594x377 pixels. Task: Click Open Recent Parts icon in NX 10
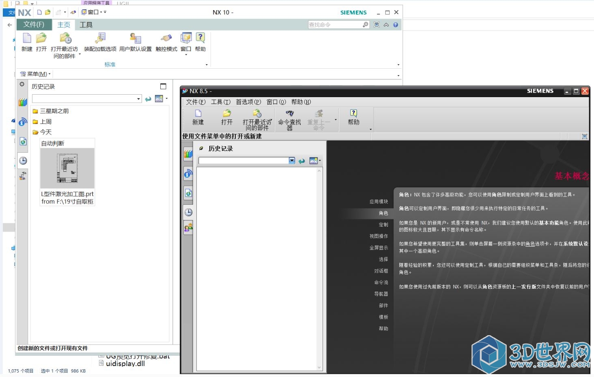(x=66, y=39)
